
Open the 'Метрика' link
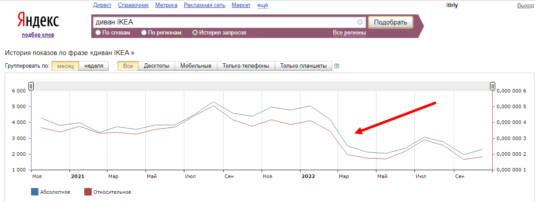(x=166, y=5)
